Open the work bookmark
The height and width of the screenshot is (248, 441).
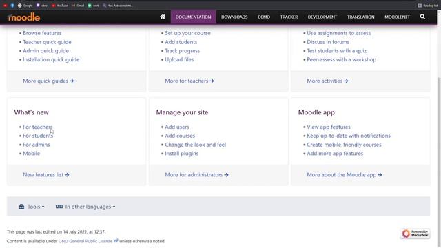pos(94,6)
